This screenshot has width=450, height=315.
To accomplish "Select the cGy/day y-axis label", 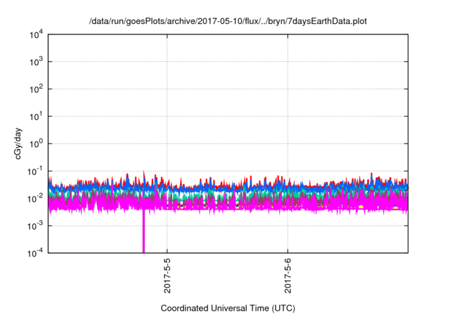I will pyautogui.click(x=18, y=143).
